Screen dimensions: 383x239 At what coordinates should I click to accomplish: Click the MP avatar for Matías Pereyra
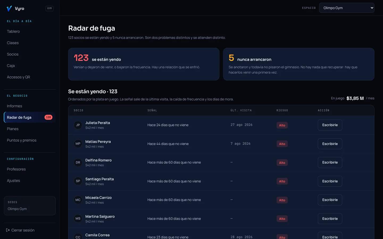(78, 144)
